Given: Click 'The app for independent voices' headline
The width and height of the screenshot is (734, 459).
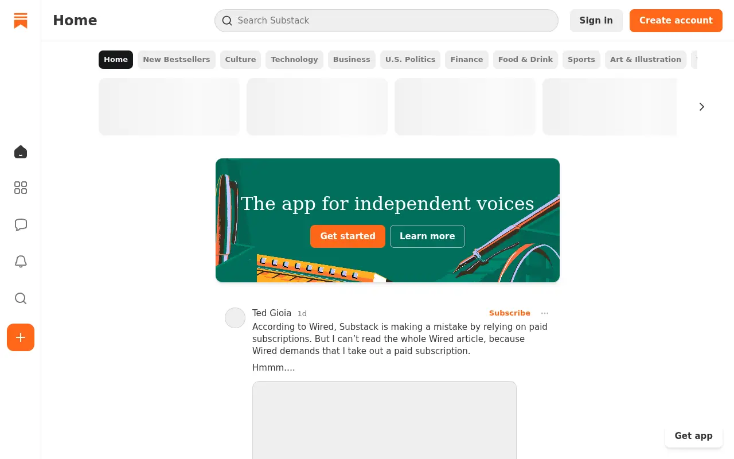Looking at the screenshot, I should 388,204.
